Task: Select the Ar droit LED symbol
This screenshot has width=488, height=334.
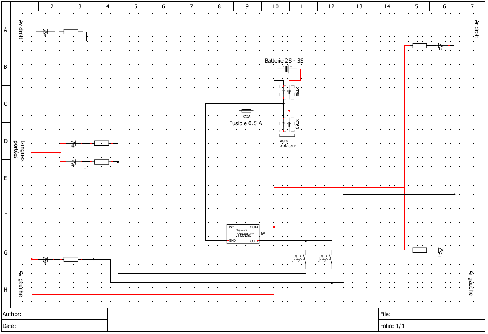Action: click(440, 46)
